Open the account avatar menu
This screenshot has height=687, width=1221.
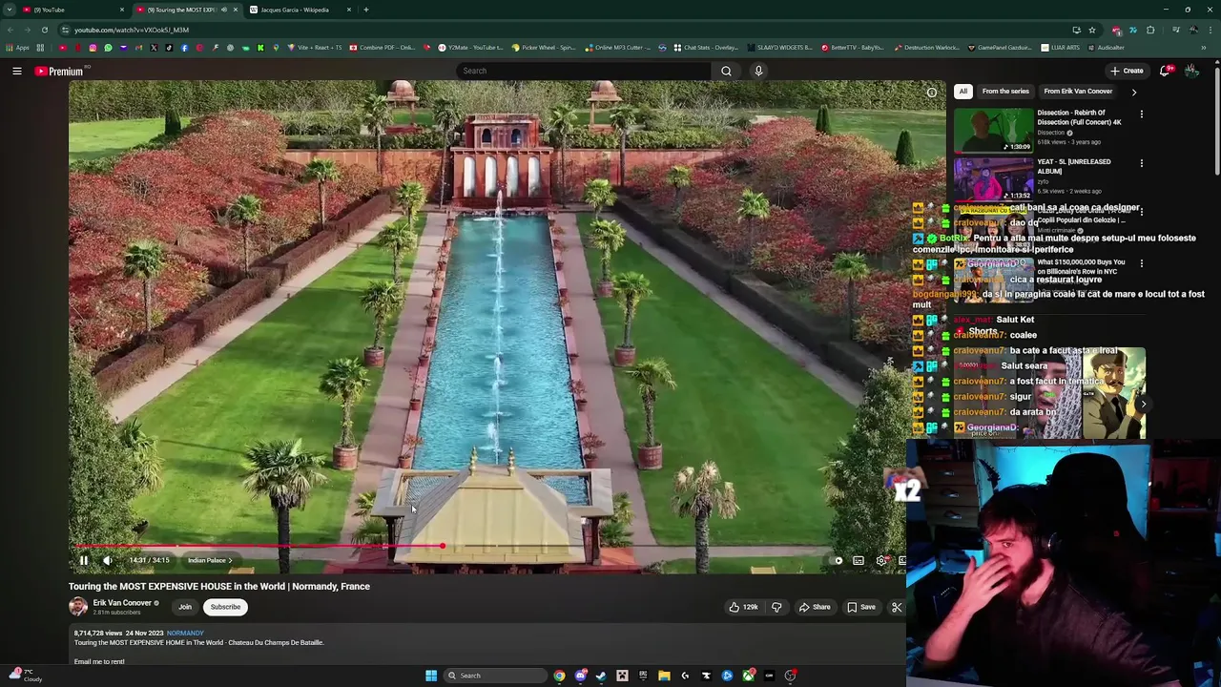click(1191, 71)
